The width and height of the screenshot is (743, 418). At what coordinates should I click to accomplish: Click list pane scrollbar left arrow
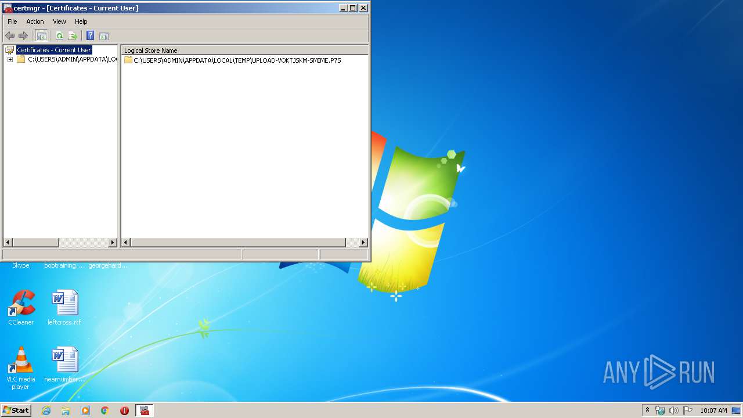pos(126,242)
